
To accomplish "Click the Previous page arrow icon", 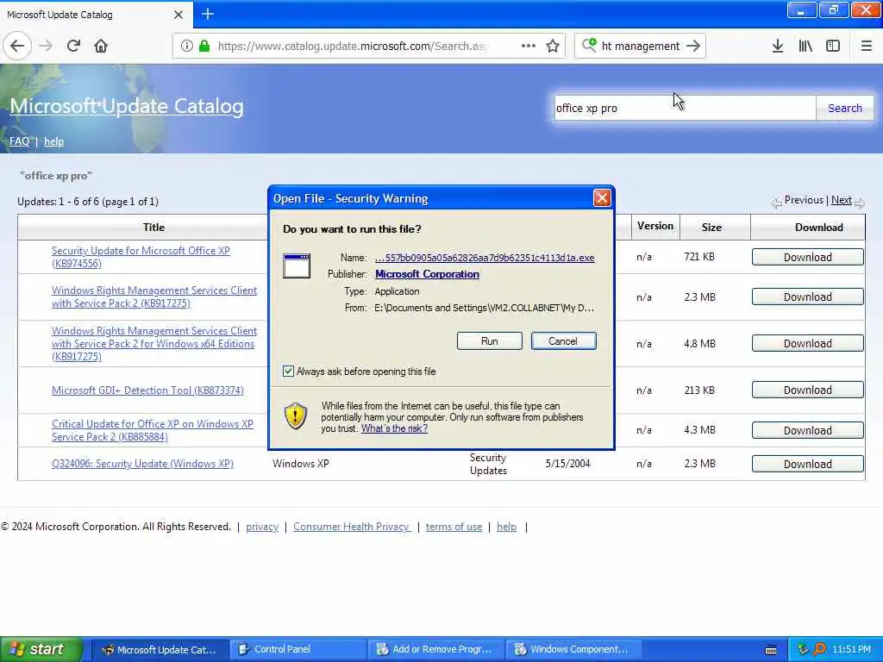I will [x=777, y=203].
